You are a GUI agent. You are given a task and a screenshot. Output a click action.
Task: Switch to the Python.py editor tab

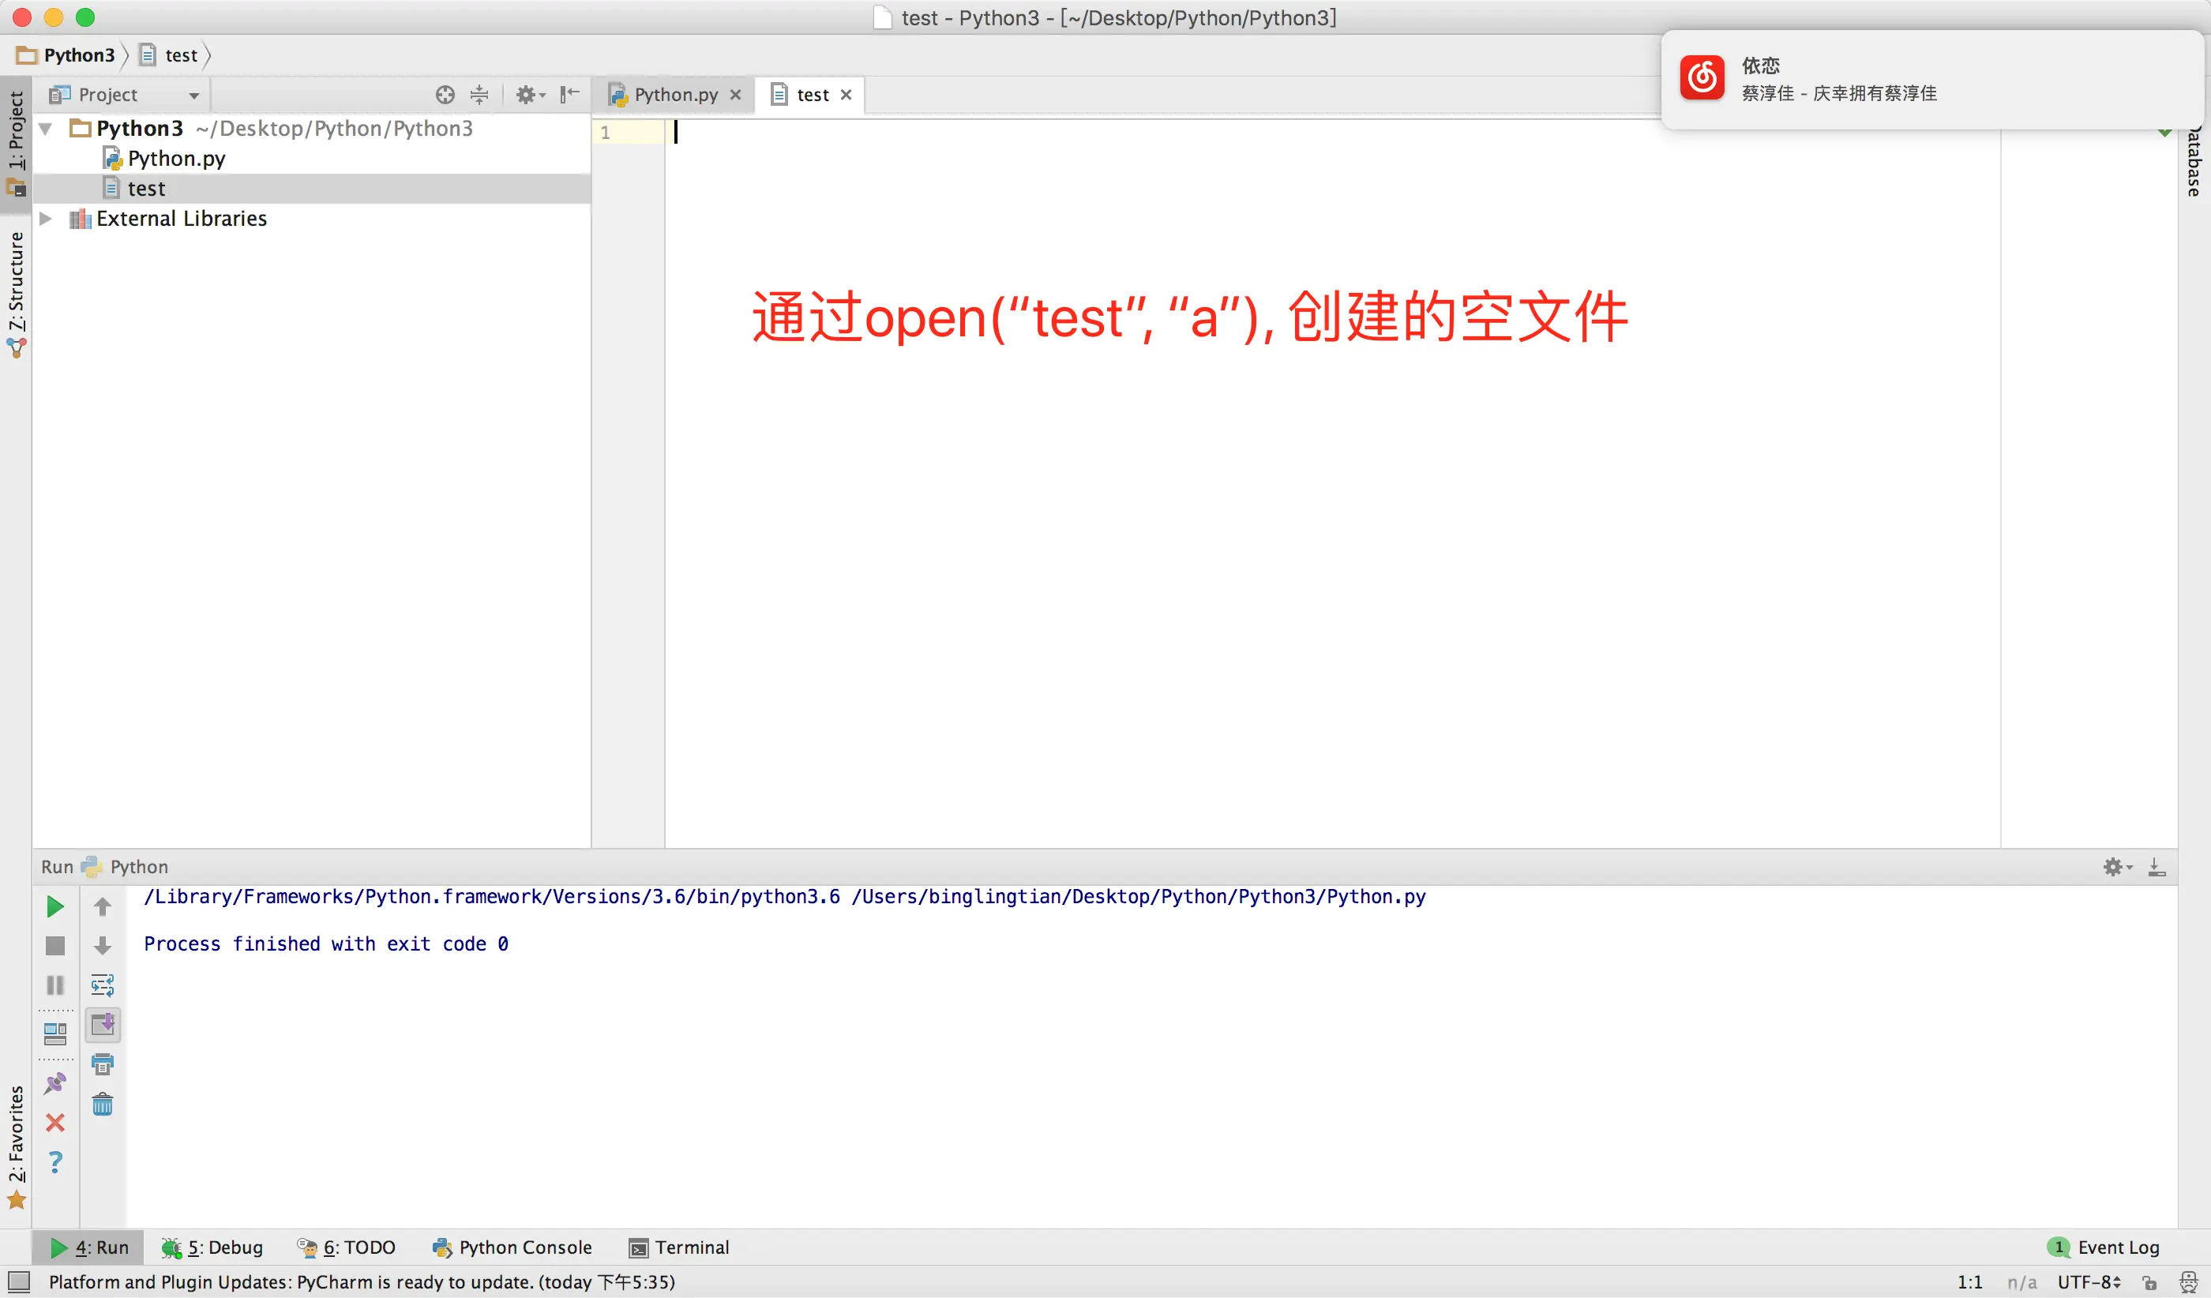[x=674, y=95]
